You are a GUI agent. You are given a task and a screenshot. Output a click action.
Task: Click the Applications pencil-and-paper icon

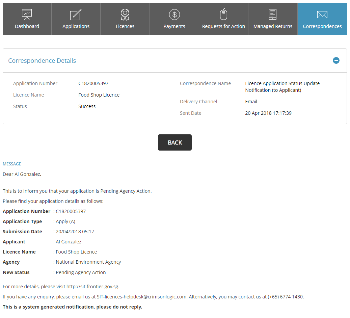[x=76, y=15]
